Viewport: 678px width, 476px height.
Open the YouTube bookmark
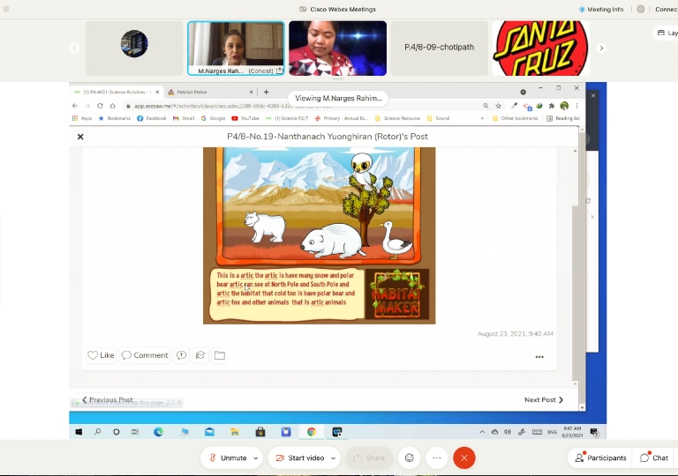(x=245, y=118)
